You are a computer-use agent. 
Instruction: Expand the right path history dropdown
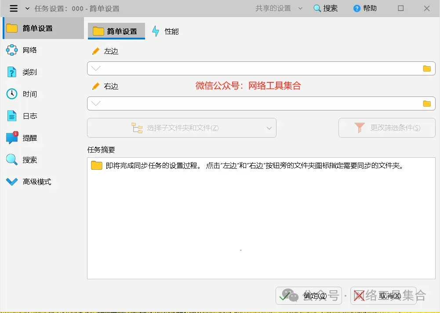(96, 103)
